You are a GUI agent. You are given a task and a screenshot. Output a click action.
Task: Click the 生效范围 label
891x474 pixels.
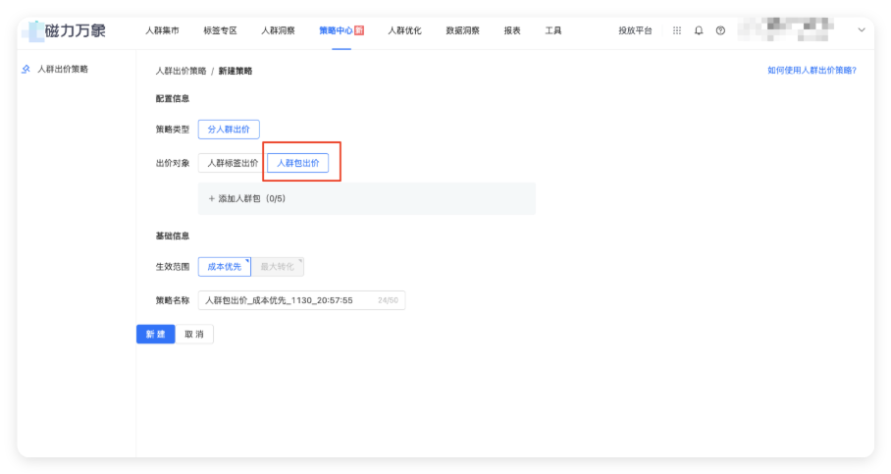pyautogui.click(x=172, y=267)
